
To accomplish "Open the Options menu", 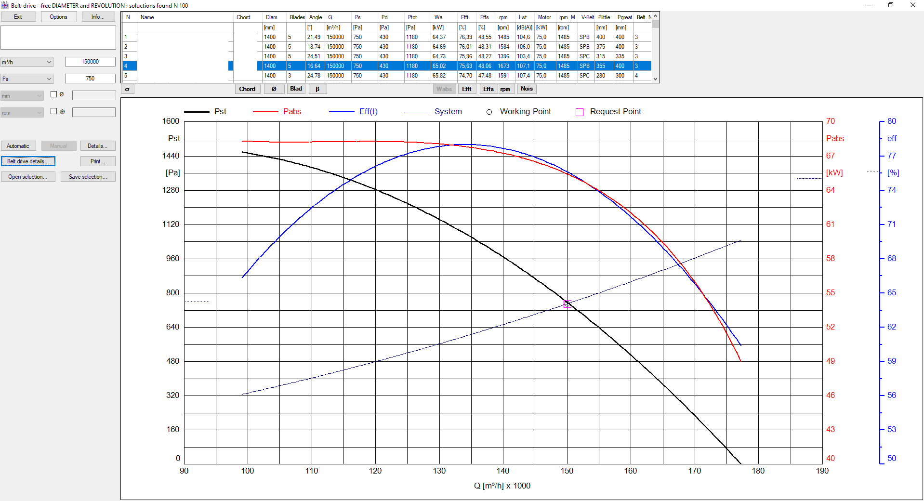I will [58, 17].
